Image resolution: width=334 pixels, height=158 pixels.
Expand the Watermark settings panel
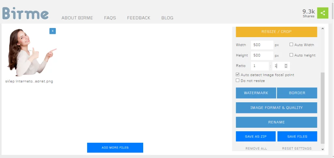pos(256,93)
